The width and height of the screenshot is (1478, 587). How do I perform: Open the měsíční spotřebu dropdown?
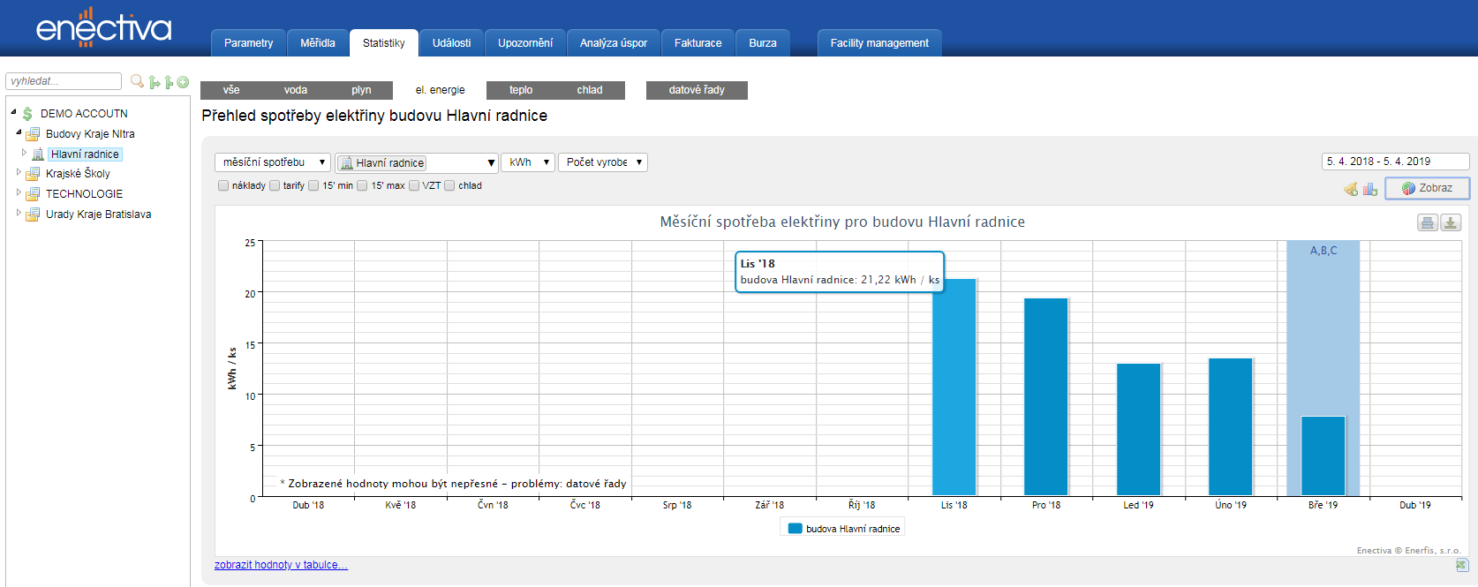point(273,162)
